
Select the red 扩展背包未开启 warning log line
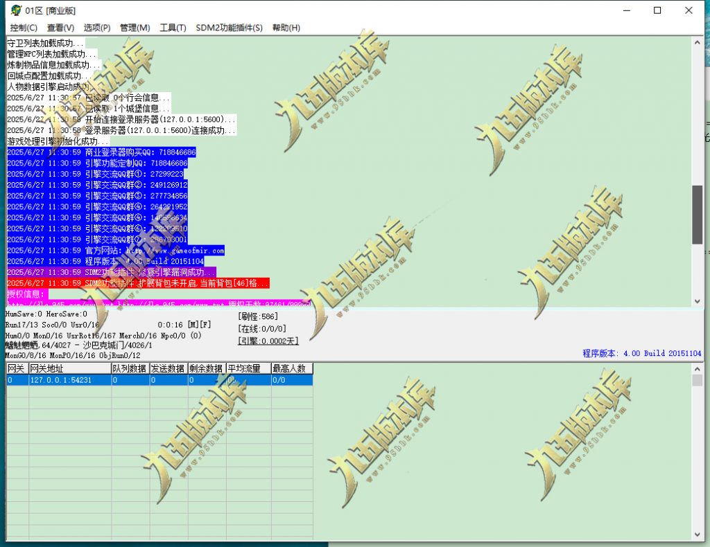tap(139, 283)
